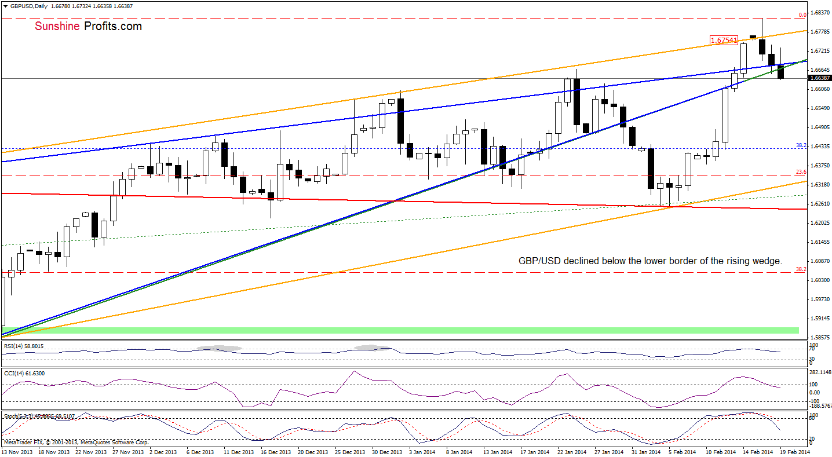This screenshot has width=832, height=457.
Task: Click the 1.66060 price axis value
Action: (820, 89)
